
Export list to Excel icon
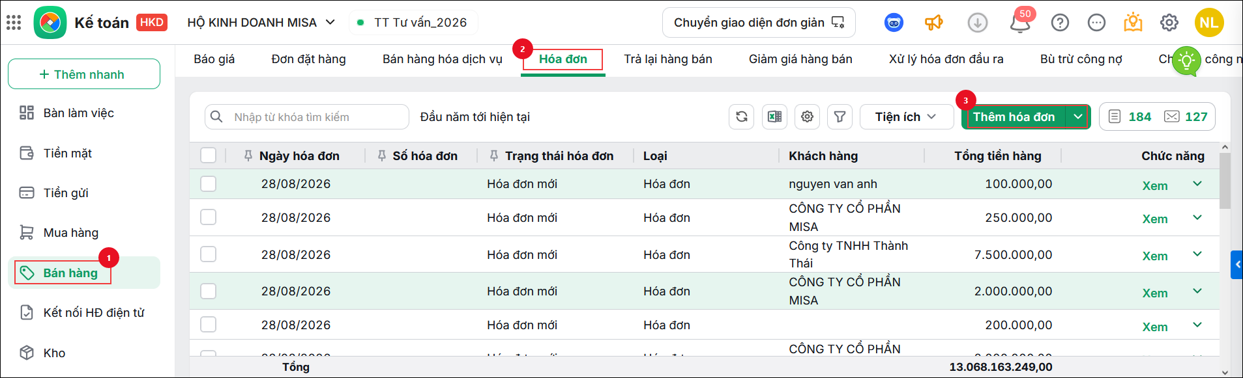click(x=774, y=117)
